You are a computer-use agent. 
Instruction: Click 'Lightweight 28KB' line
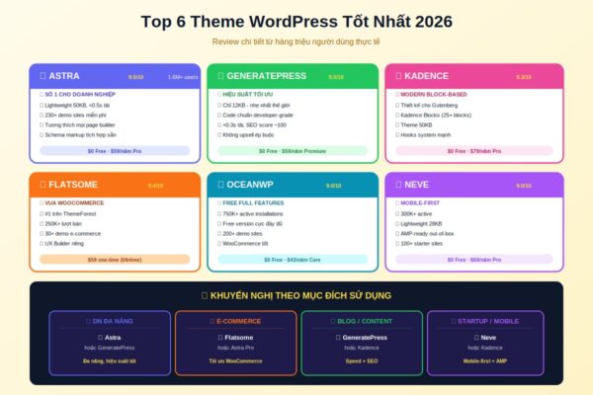pos(419,223)
